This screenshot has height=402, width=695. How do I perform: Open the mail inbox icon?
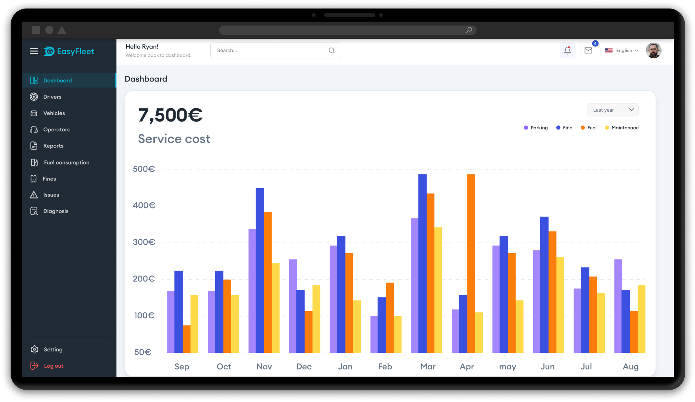(588, 50)
